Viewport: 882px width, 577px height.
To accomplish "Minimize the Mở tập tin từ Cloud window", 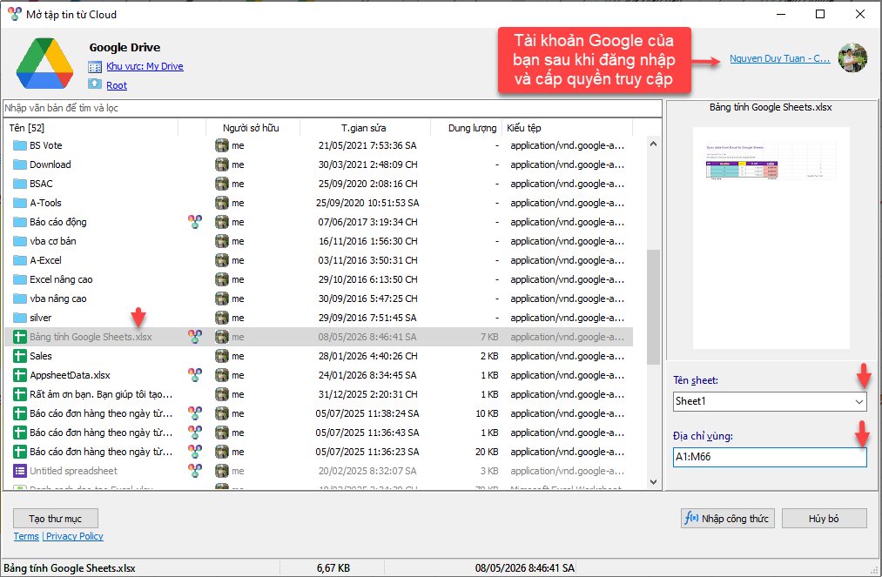I will pos(781,14).
